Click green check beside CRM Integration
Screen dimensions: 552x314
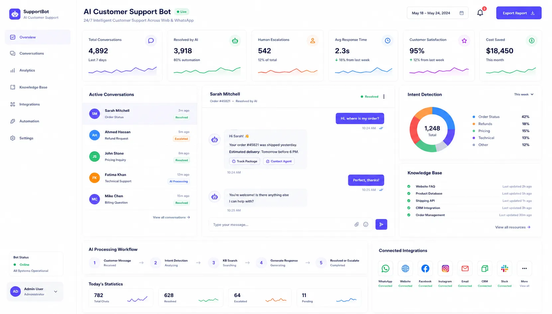pyautogui.click(x=409, y=208)
